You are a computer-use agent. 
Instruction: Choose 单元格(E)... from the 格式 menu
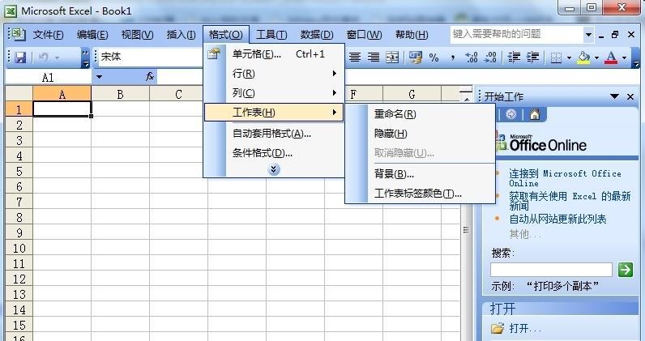coord(274,54)
